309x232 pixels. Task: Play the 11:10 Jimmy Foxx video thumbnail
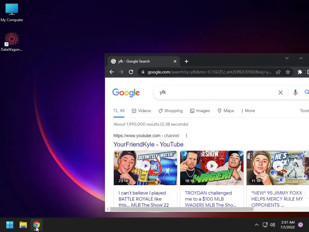[x=278, y=168]
